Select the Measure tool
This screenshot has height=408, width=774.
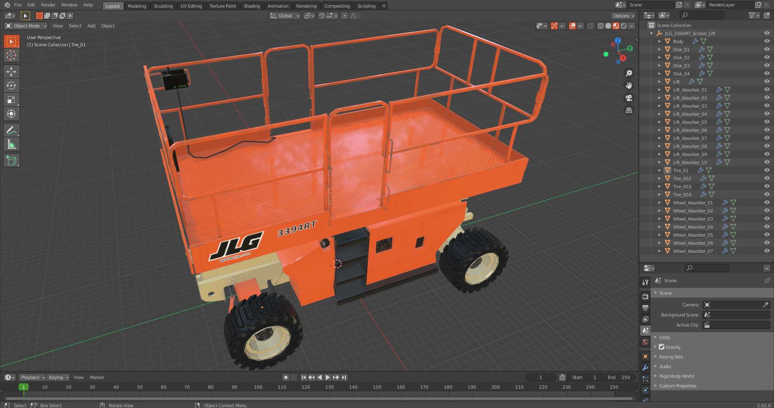11,144
